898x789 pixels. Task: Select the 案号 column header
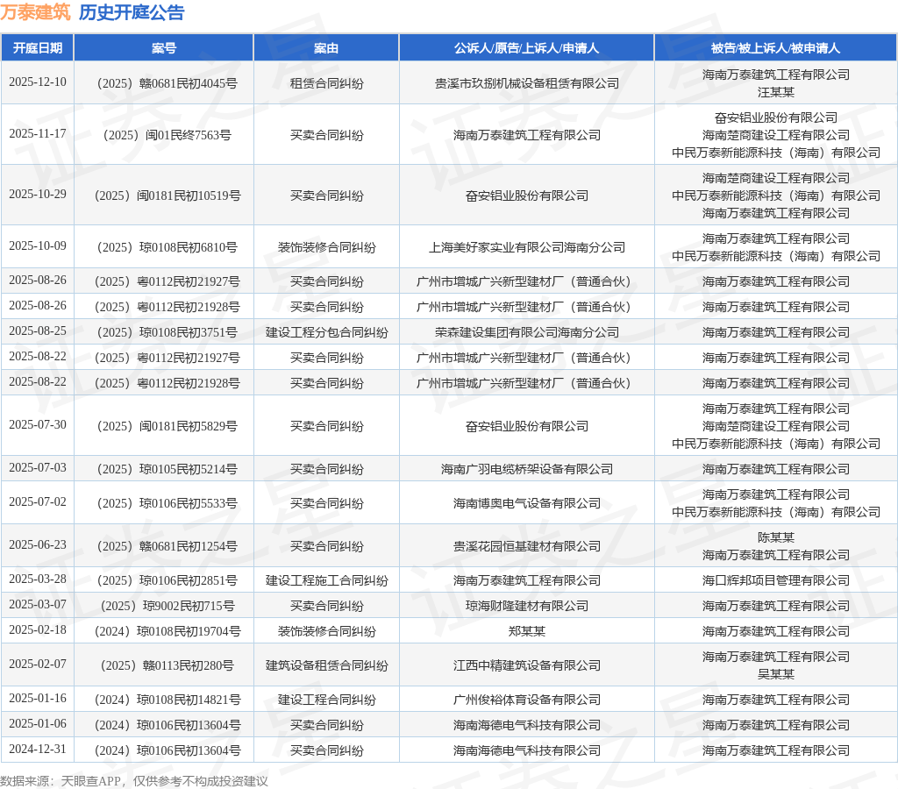point(164,48)
